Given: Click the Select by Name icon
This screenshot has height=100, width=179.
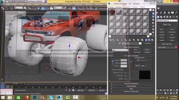Looking at the screenshot, I should 29,8.
